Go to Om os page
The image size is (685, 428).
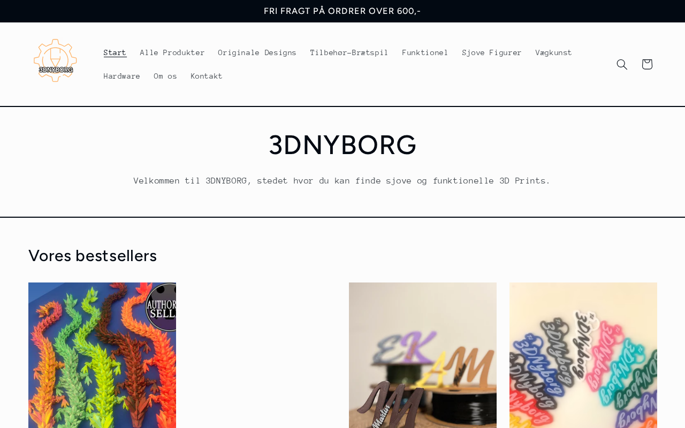click(165, 76)
